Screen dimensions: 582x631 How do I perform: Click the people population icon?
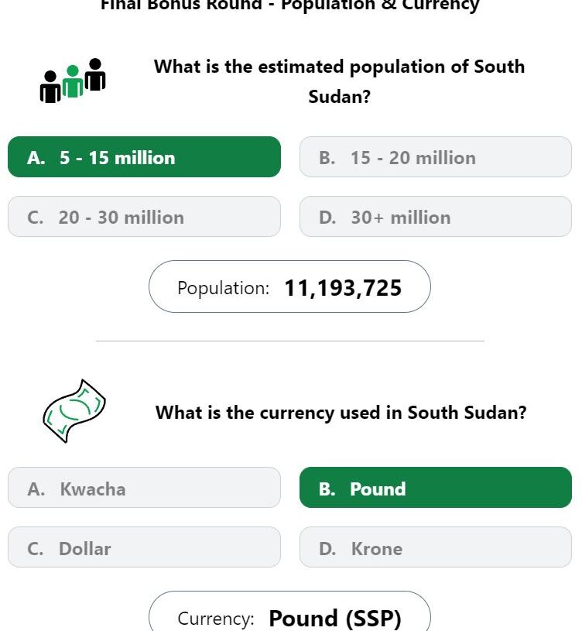click(73, 81)
